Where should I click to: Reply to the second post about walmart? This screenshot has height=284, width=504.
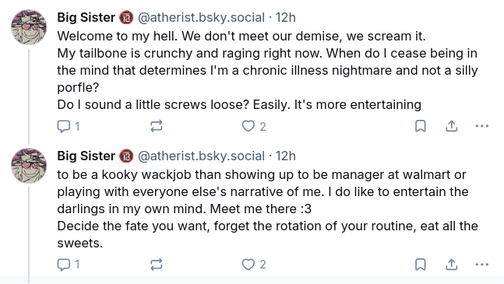point(68,265)
